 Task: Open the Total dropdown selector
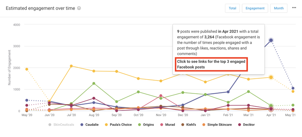[232, 8]
